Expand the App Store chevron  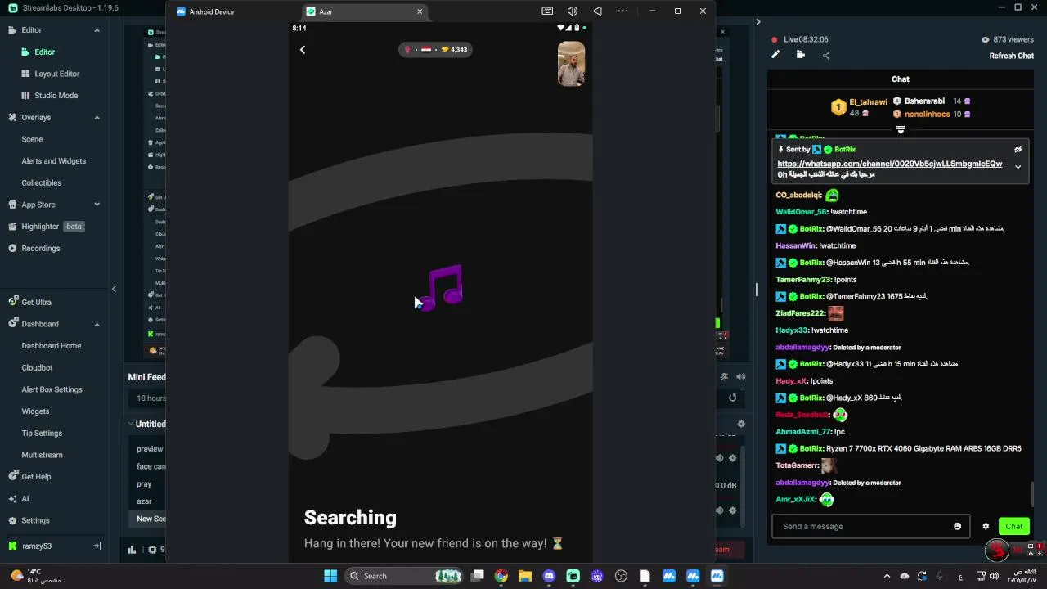(97, 205)
